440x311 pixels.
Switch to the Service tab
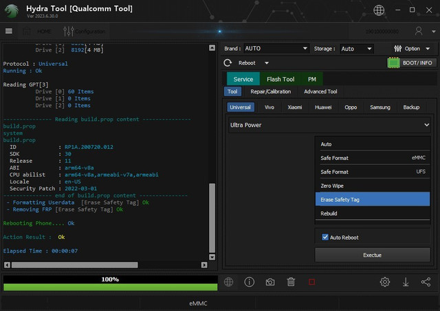click(243, 79)
